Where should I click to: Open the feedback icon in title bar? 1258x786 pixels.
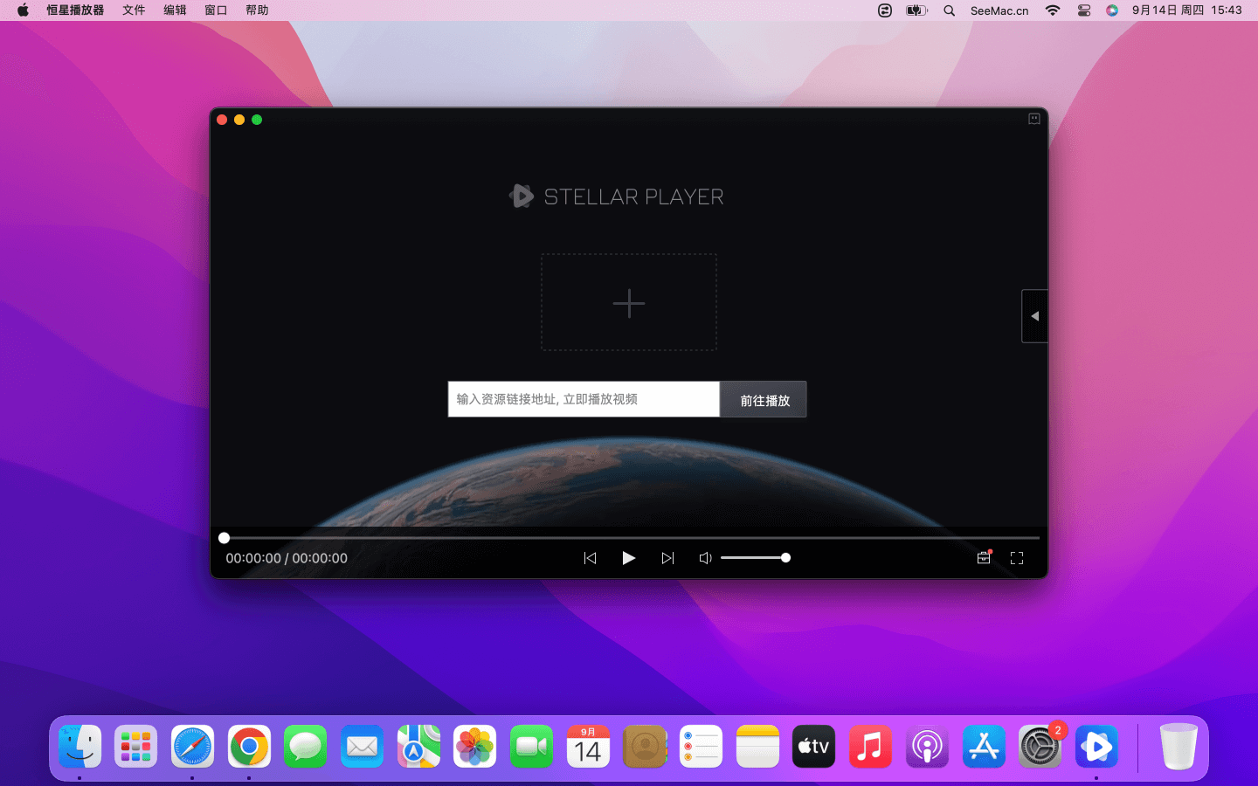(1034, 119)
